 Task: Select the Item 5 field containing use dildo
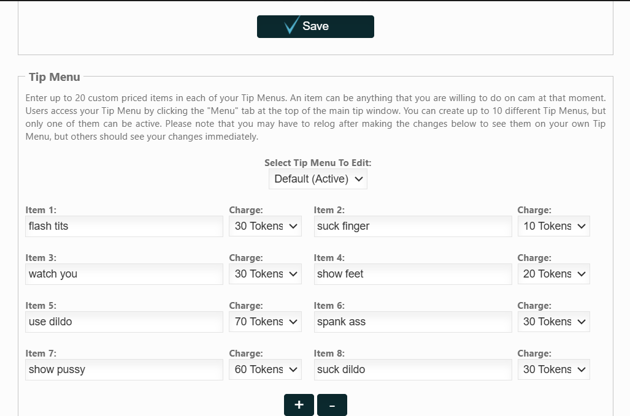tap(124, 322)
